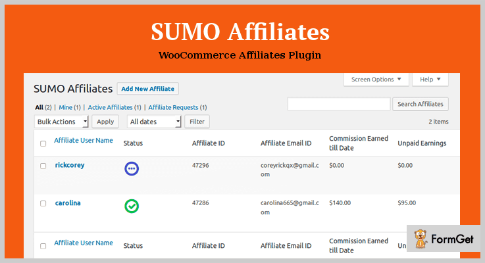Open the rickcorey affiliate link
This screenshot has width=485, height=263.
tap(70, 165)
